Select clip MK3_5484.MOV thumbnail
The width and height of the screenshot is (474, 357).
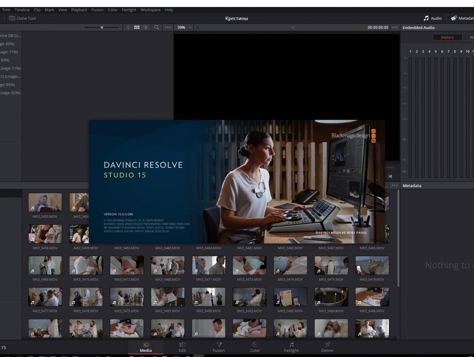point(331,296)
